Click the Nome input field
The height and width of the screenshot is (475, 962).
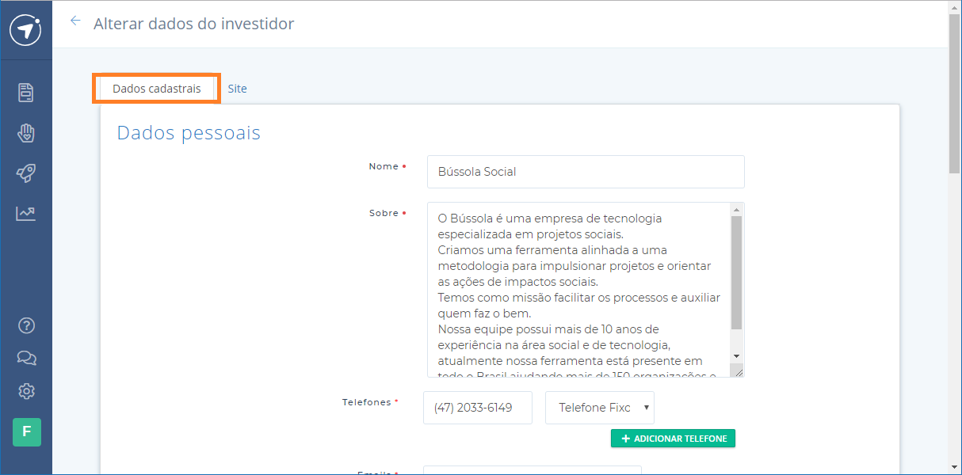click(586, 172)
